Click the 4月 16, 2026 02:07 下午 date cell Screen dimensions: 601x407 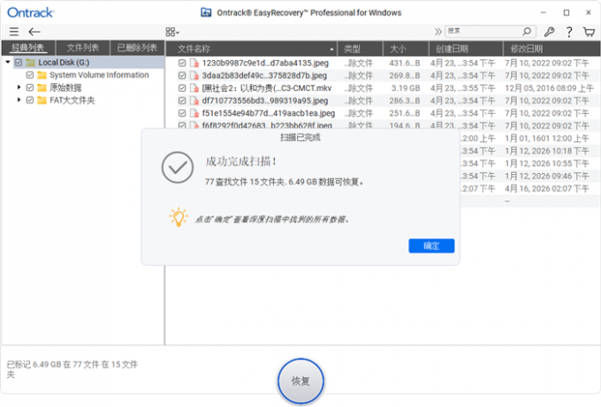click(546, 188)
